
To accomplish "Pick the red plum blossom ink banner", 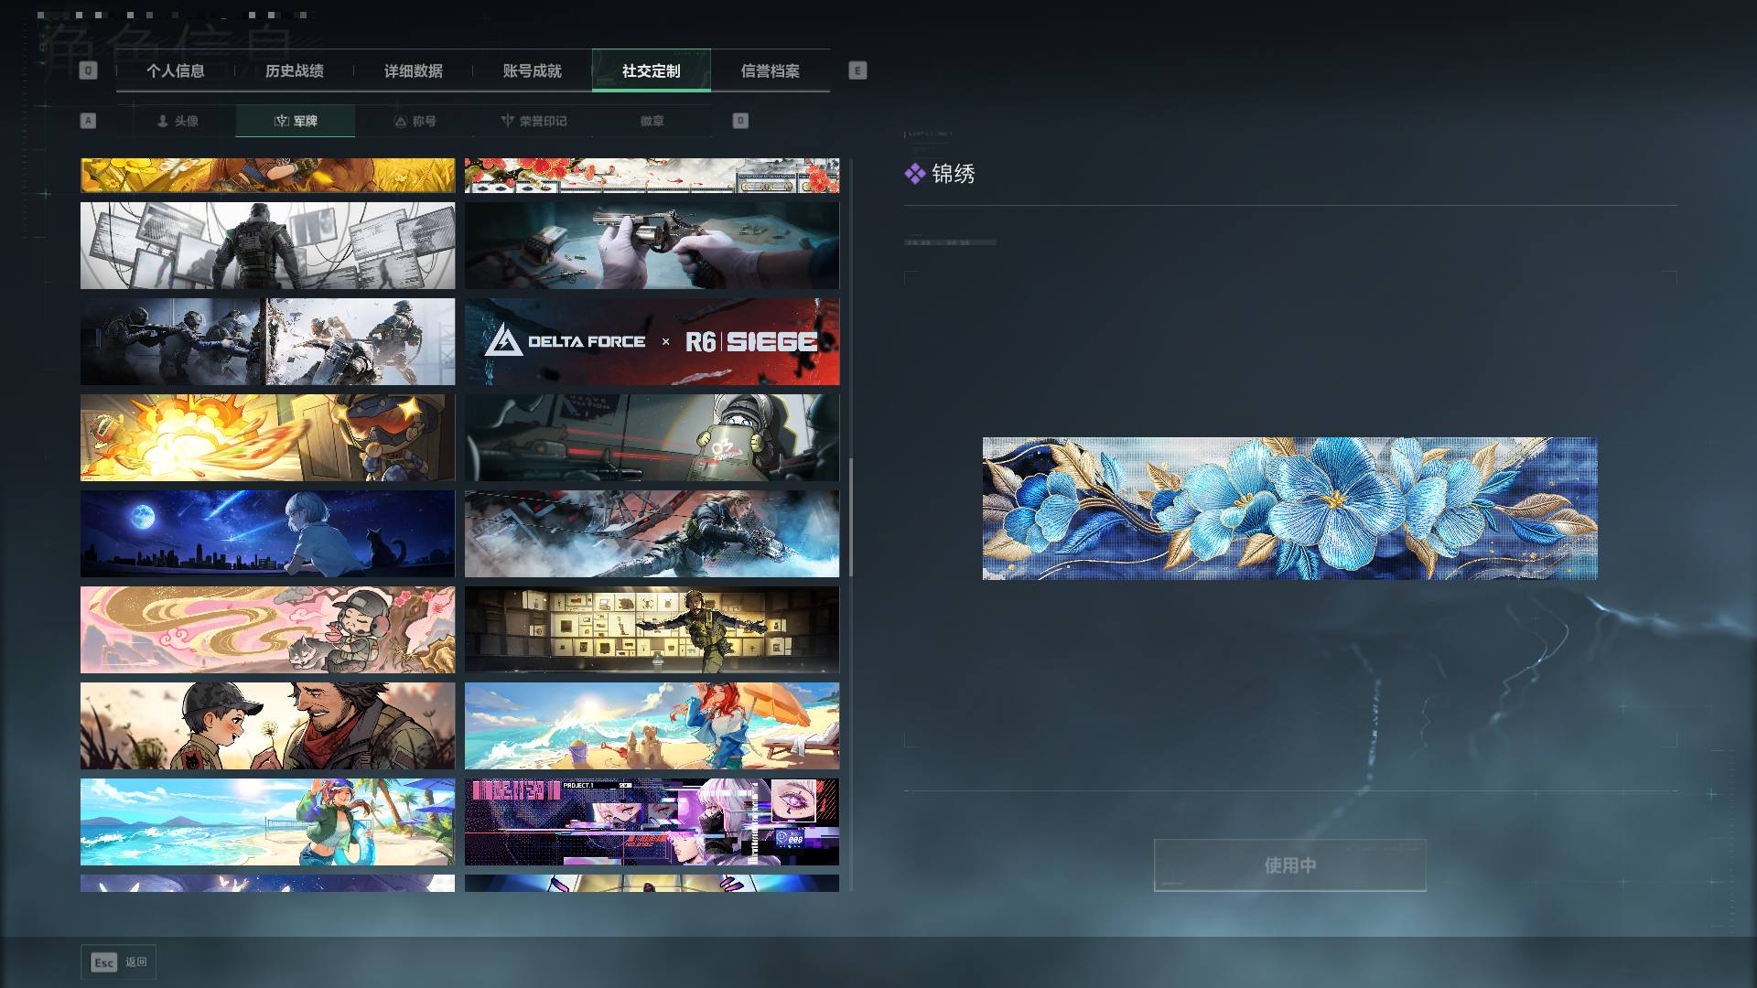I will click(652, 175).
